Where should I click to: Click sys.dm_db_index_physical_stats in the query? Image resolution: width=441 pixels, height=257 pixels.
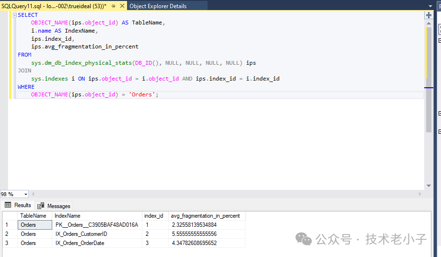(81, 63)
